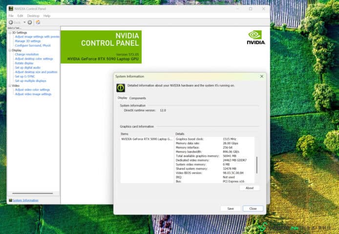The height and width of the screenshot is (234, 339).
Task: Open the Edit menu
Action: click(x=20, y=16)
